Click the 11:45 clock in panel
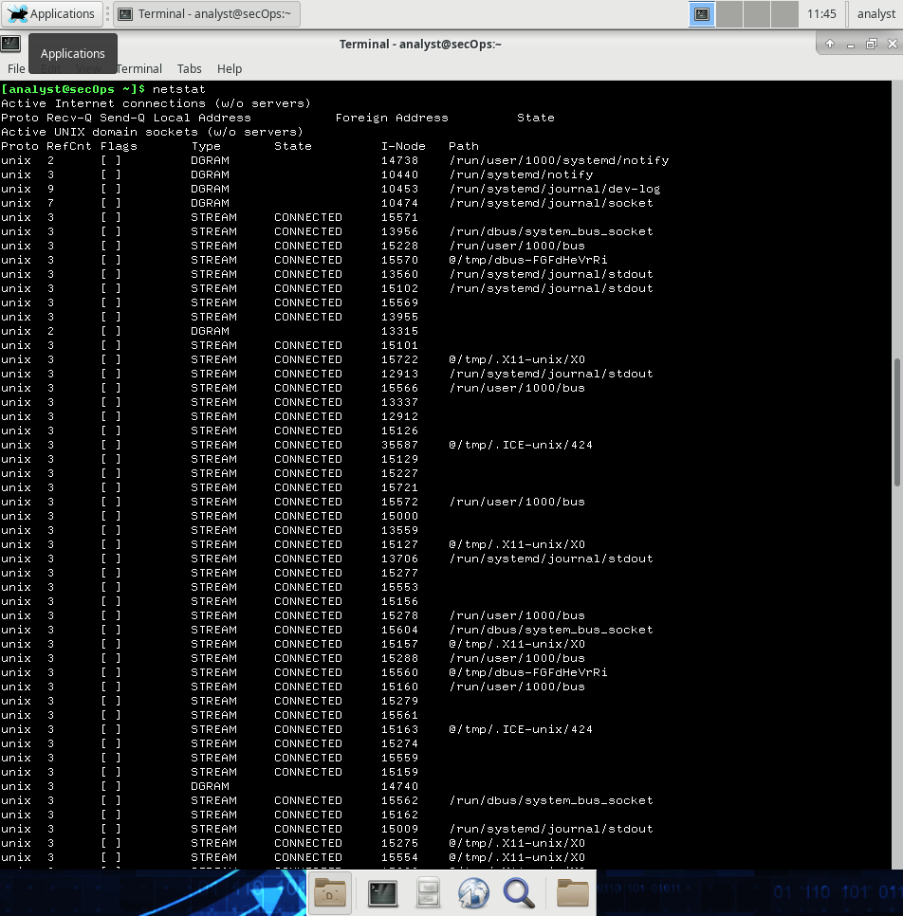This screenshot has width=903, height=916. 821,13
